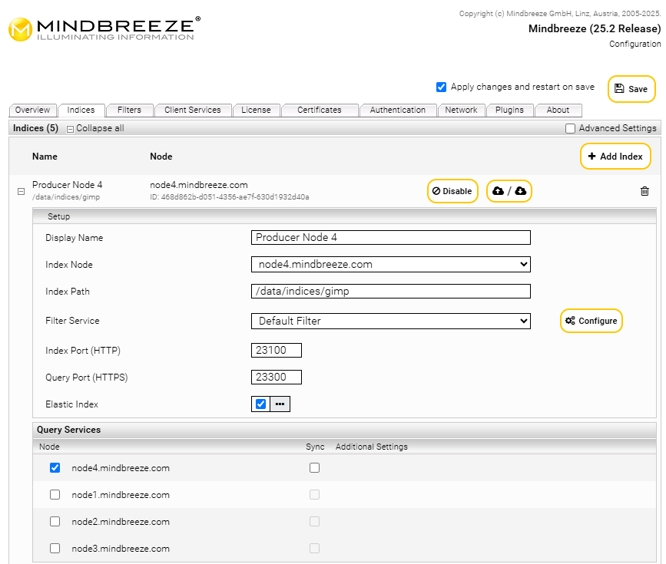Click Mindbreeze (25.2 Release) title

(595, 28)
